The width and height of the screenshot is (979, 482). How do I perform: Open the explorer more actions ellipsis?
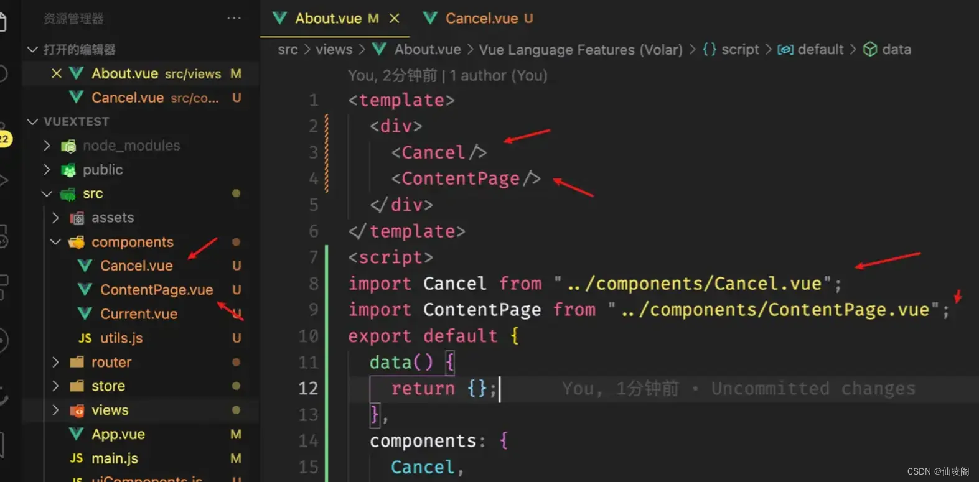click(x=234, y=18)
